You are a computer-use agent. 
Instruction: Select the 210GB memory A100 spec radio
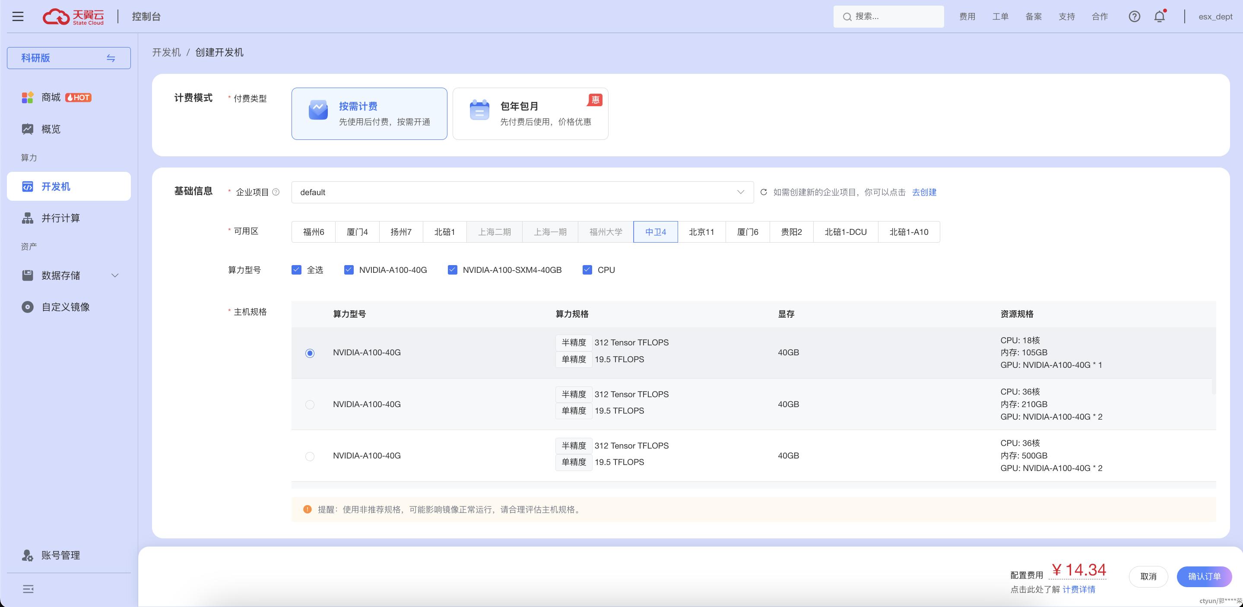(x=310, y=405)
